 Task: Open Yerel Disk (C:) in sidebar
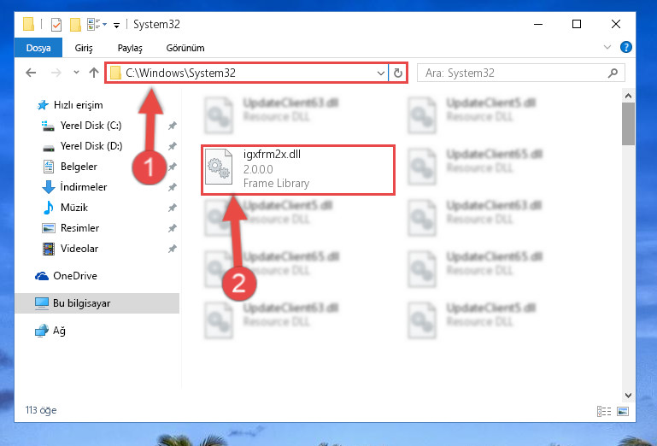pos(91,126)
